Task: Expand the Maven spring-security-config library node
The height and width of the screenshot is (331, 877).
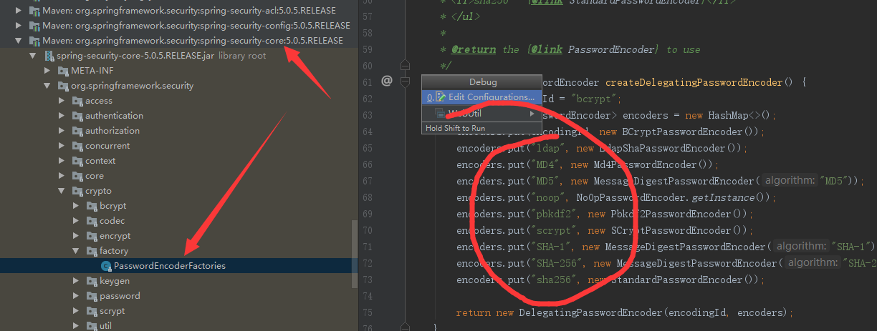Action: click(x=19, y=26)
